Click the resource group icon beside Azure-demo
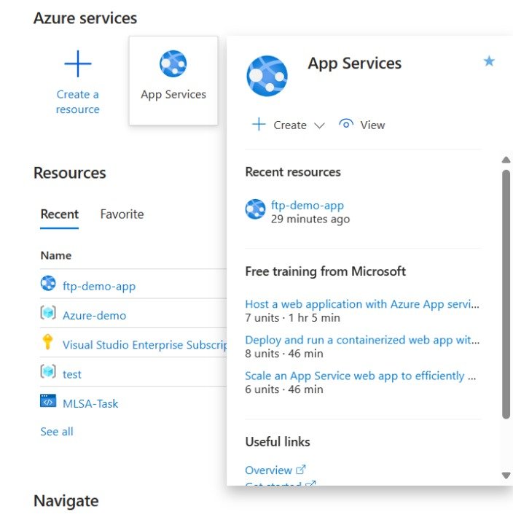Image resolution: width=513 pixels, height=520 pixels. 48,313
